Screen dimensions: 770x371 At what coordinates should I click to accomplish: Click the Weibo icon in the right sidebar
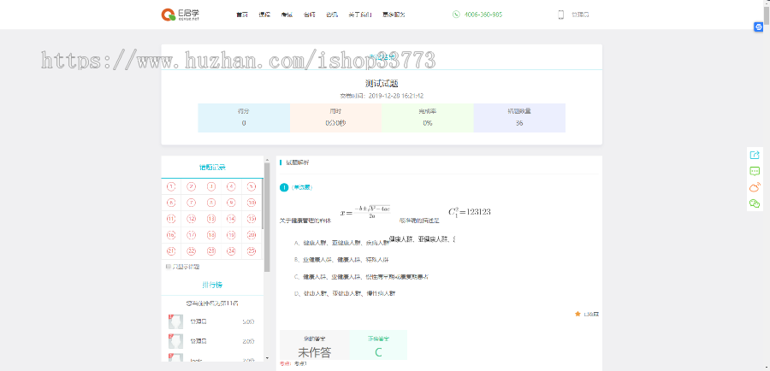pos(755,187)
